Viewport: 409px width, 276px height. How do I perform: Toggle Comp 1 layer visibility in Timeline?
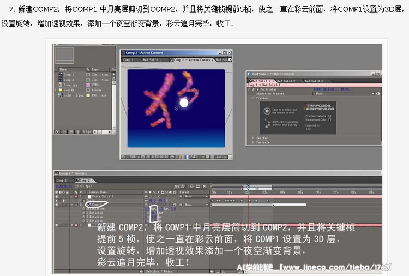pos(57,205)
